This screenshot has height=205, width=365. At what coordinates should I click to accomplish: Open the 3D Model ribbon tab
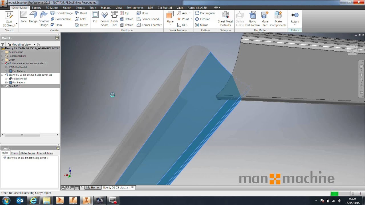click(x=52, y=8)
